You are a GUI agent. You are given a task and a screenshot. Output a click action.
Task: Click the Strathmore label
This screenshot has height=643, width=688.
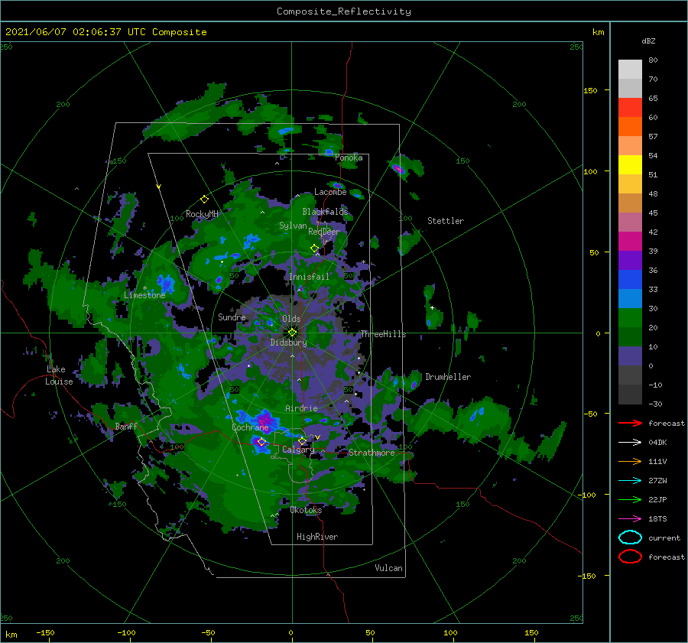[x=372, y=453]
